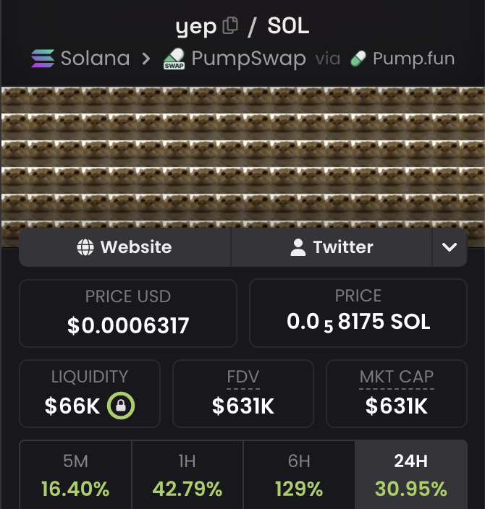The width and height of the screenshot is (485, 509).
Task: Select the 5M timeframe tab
Action: (x=75, y=474)
